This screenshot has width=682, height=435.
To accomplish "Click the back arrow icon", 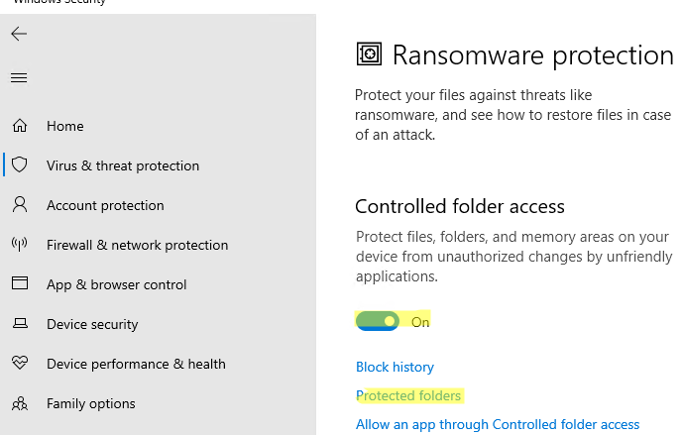I will (19, 34).
